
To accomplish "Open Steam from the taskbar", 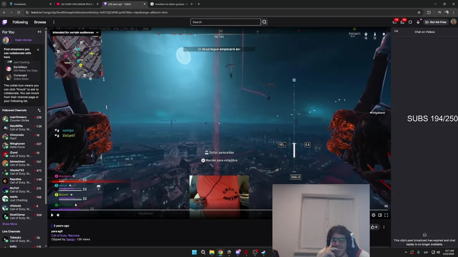I will click(263, 252).
